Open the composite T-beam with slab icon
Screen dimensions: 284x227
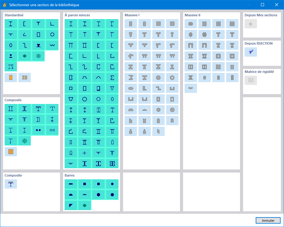click(11, 184)
